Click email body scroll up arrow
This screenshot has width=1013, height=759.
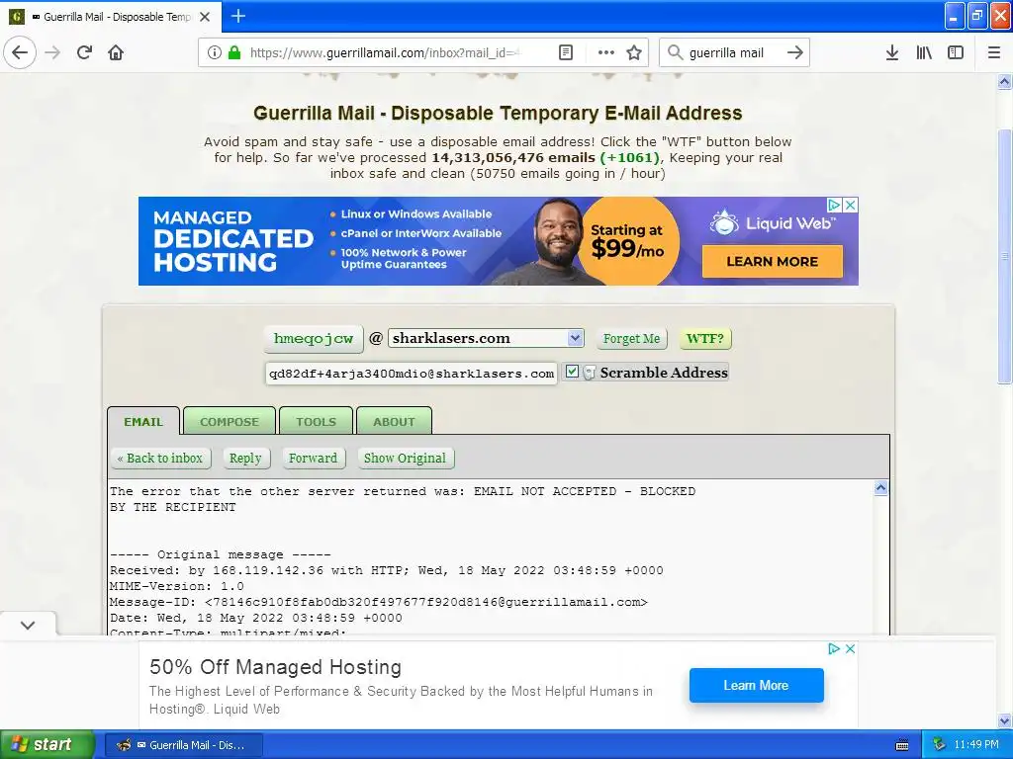880,488
